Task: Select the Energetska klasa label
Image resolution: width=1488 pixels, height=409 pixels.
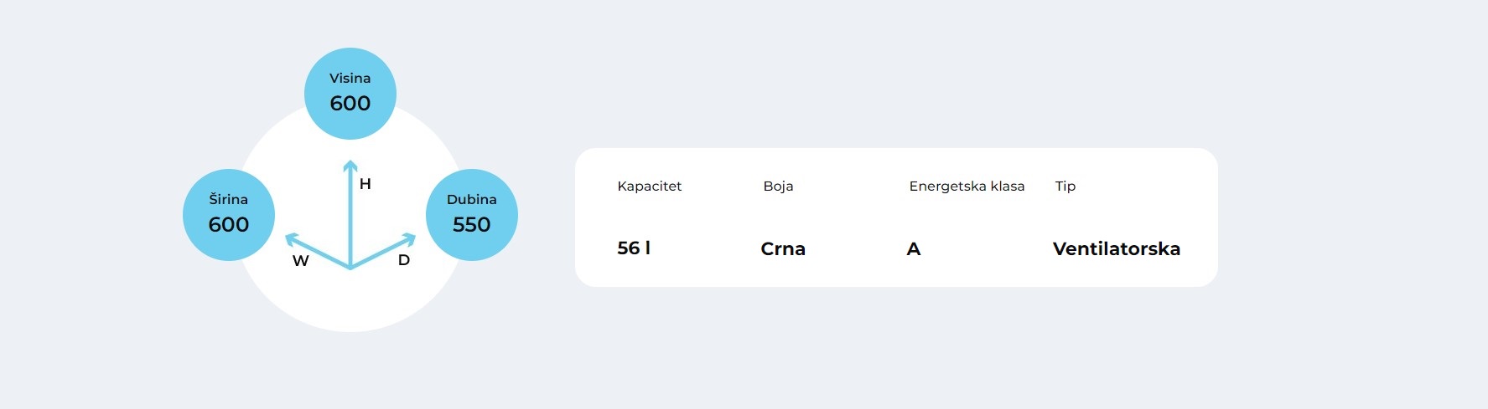Action: [x=967, y=186]
